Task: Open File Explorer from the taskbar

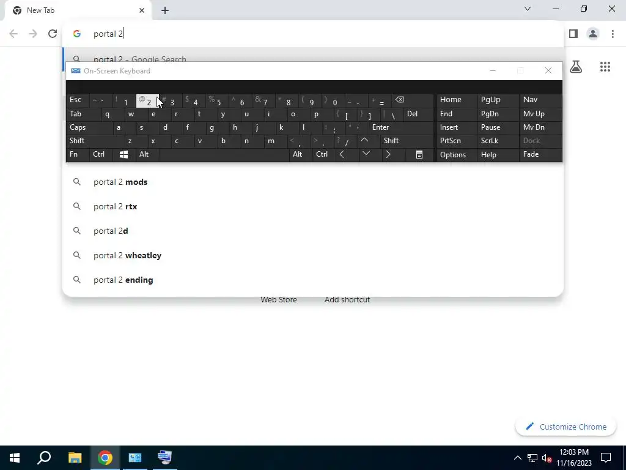Action: pos(75,458)
